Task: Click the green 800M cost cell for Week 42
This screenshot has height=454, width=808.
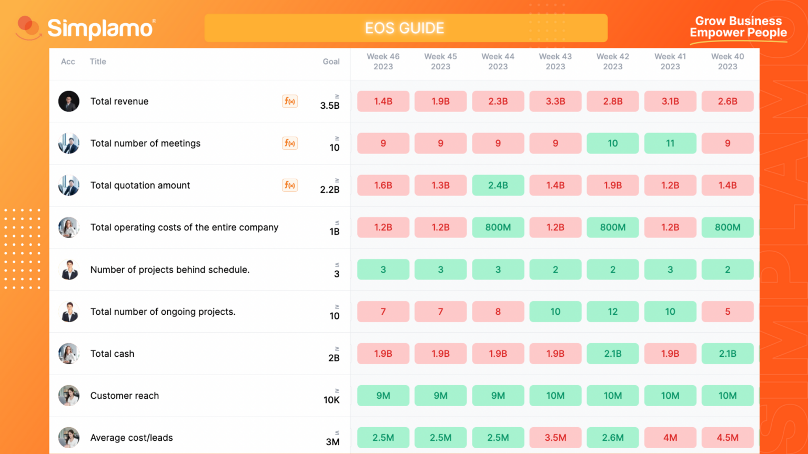Action: point(612,228)
